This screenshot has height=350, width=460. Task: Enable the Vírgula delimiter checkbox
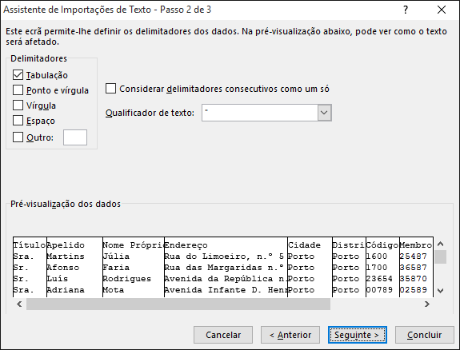point(18,105)
